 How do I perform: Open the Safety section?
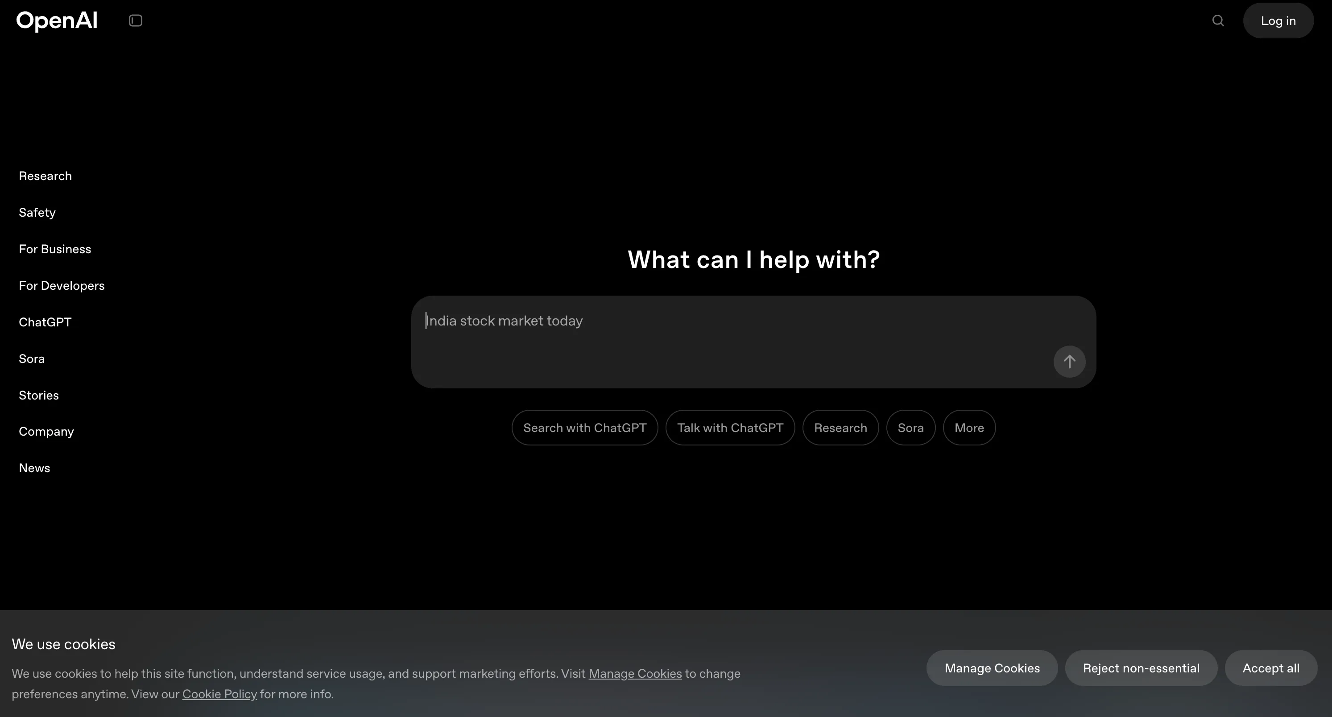(37, 212)
